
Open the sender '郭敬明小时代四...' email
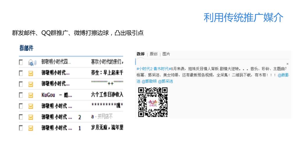click(56, 62)
